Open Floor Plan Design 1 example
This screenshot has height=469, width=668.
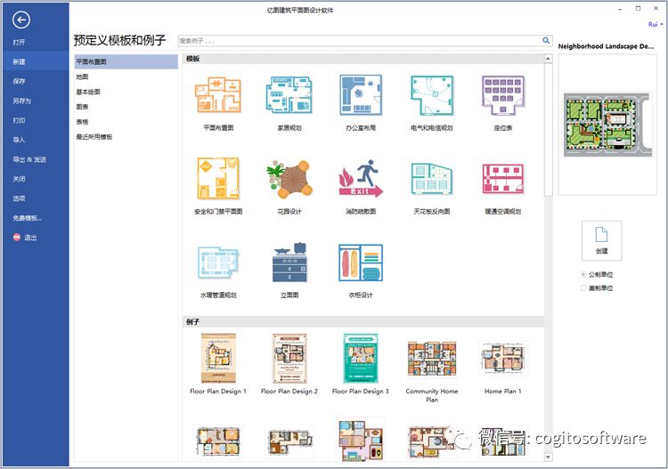point(218,358)
